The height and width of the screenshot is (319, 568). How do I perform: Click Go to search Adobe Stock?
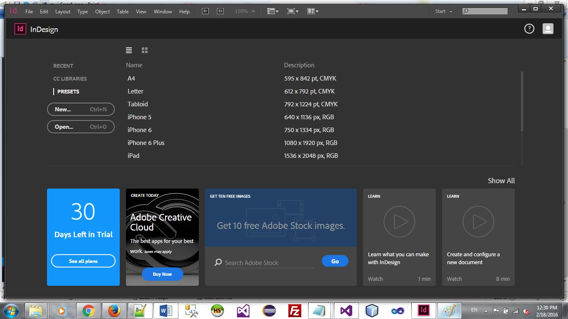coord(335,261)
